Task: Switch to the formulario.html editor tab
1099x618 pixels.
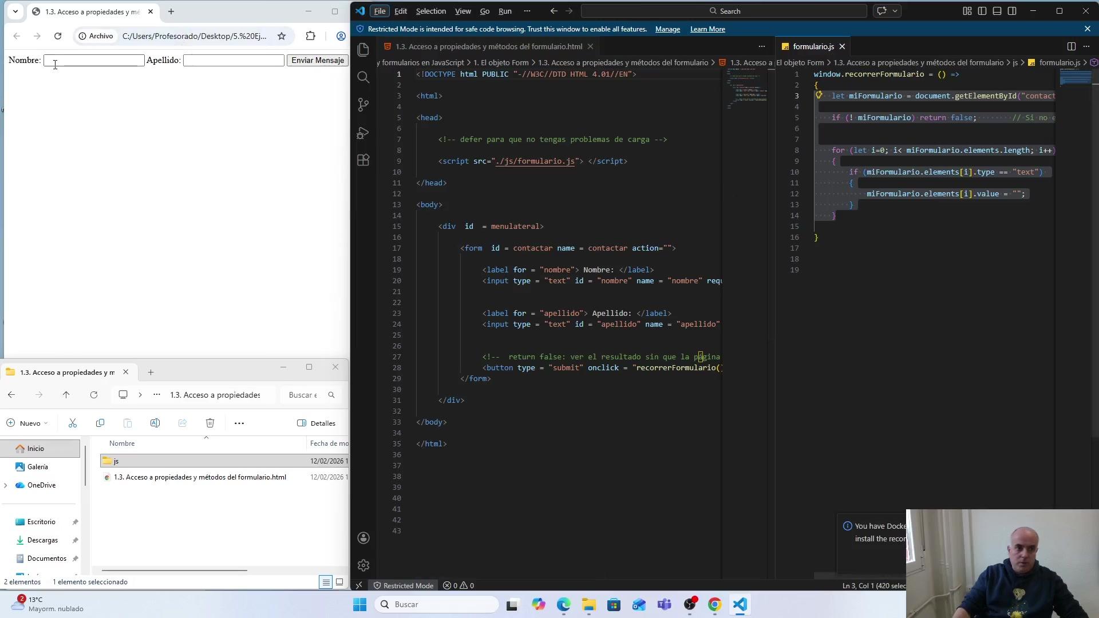Action: coord(488,46)
